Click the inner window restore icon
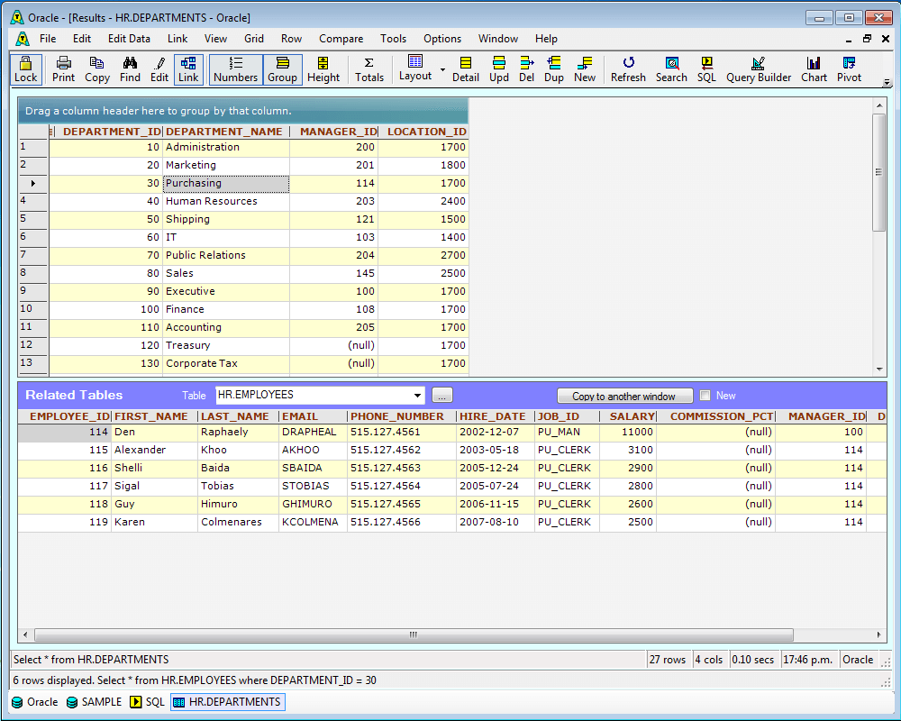The image size is (901, 721). (x=867, y=39)
